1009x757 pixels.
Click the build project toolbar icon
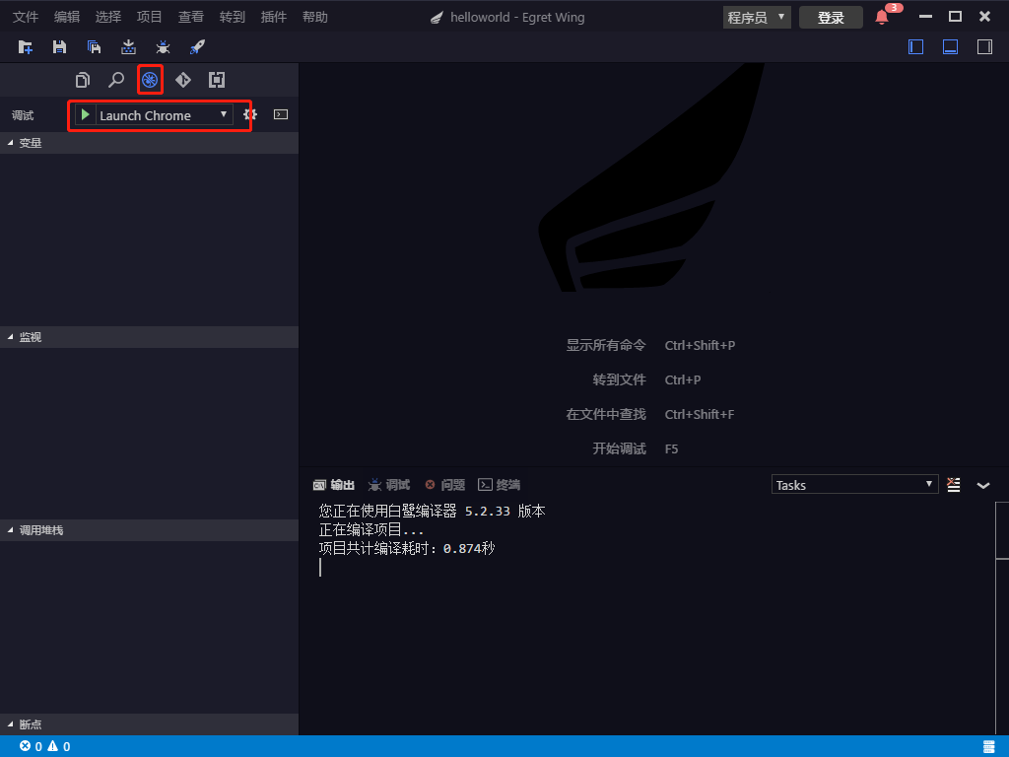click(x=128, y=47)
